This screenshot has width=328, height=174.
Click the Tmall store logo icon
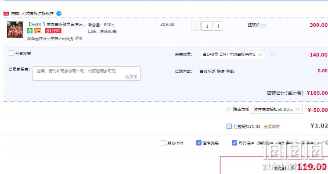point(6,14)
